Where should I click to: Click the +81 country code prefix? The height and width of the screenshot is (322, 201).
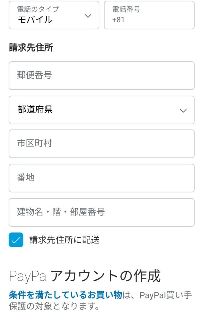118,20
